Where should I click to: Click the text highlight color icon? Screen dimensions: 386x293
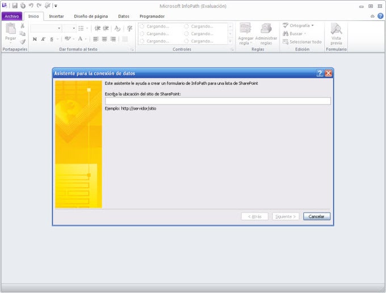coord(68,39)
